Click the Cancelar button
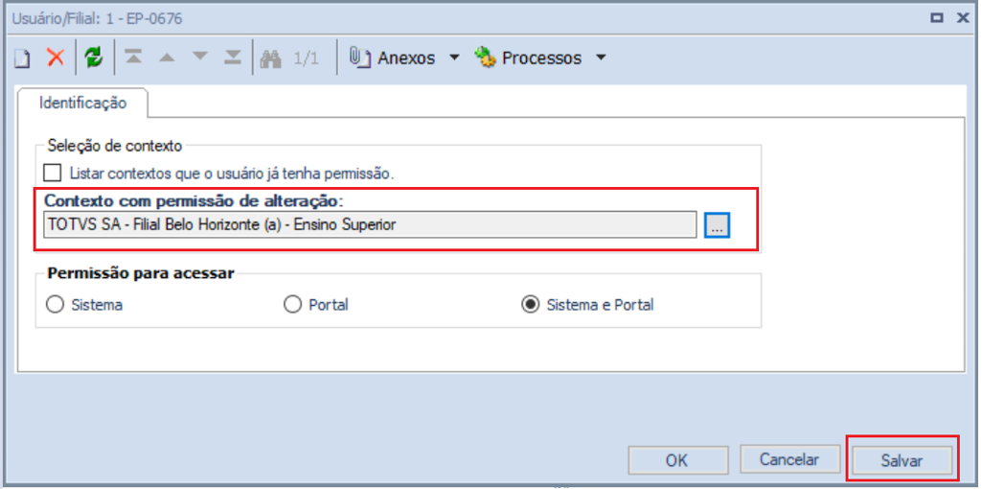 [789, 459]
